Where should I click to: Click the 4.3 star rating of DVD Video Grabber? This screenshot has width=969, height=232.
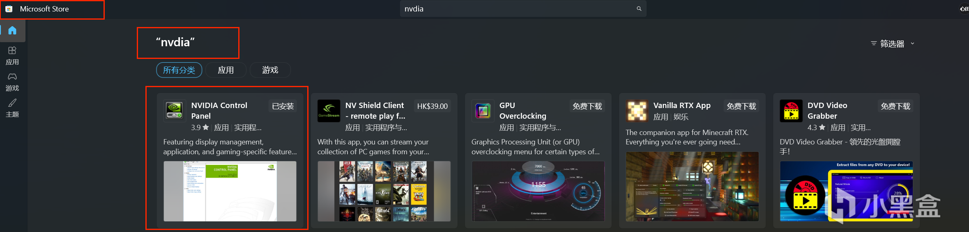pos(816,128)
